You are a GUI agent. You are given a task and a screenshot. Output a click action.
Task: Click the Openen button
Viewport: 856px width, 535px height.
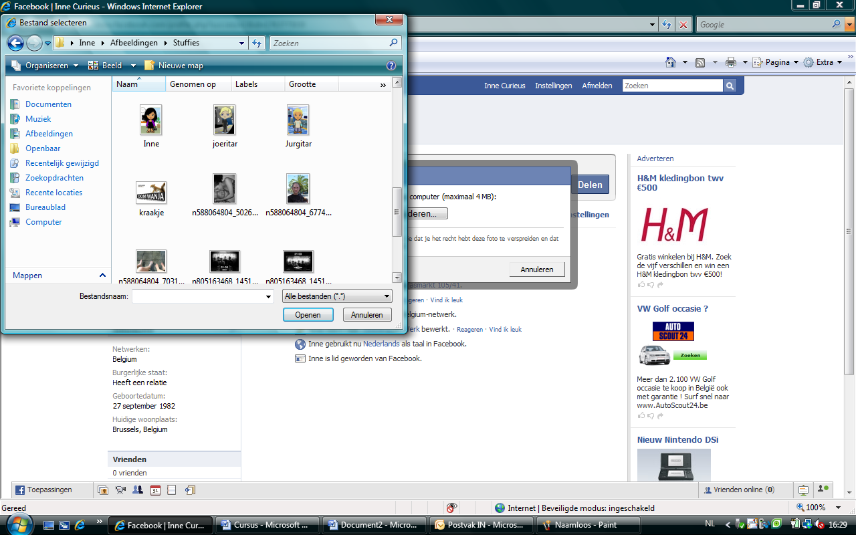pyautogui.click(x=308, y=315)
